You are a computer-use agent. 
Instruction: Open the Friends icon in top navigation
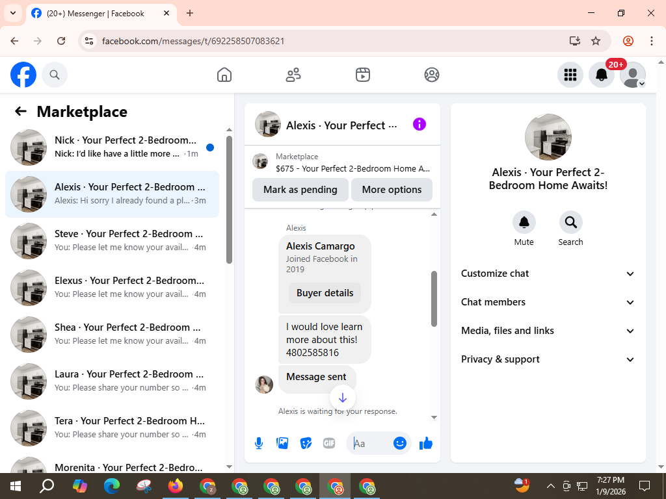click(293, 75)
